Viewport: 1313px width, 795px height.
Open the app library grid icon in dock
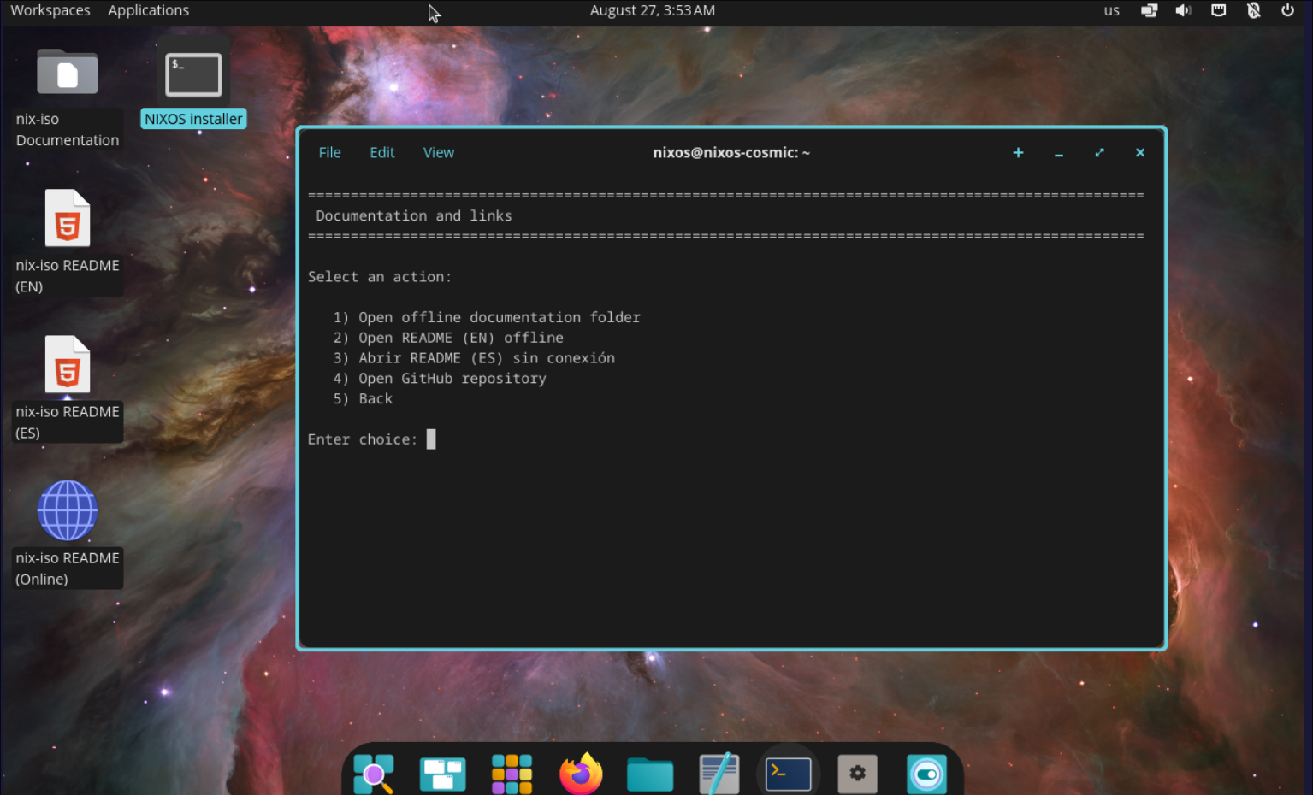tap(512, 774)
